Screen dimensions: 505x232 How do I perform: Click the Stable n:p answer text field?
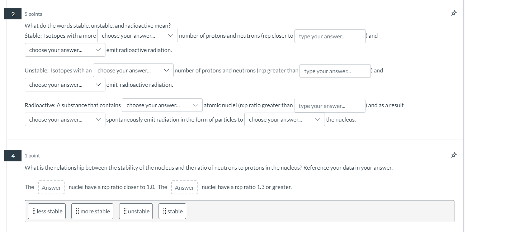point(329,36)
